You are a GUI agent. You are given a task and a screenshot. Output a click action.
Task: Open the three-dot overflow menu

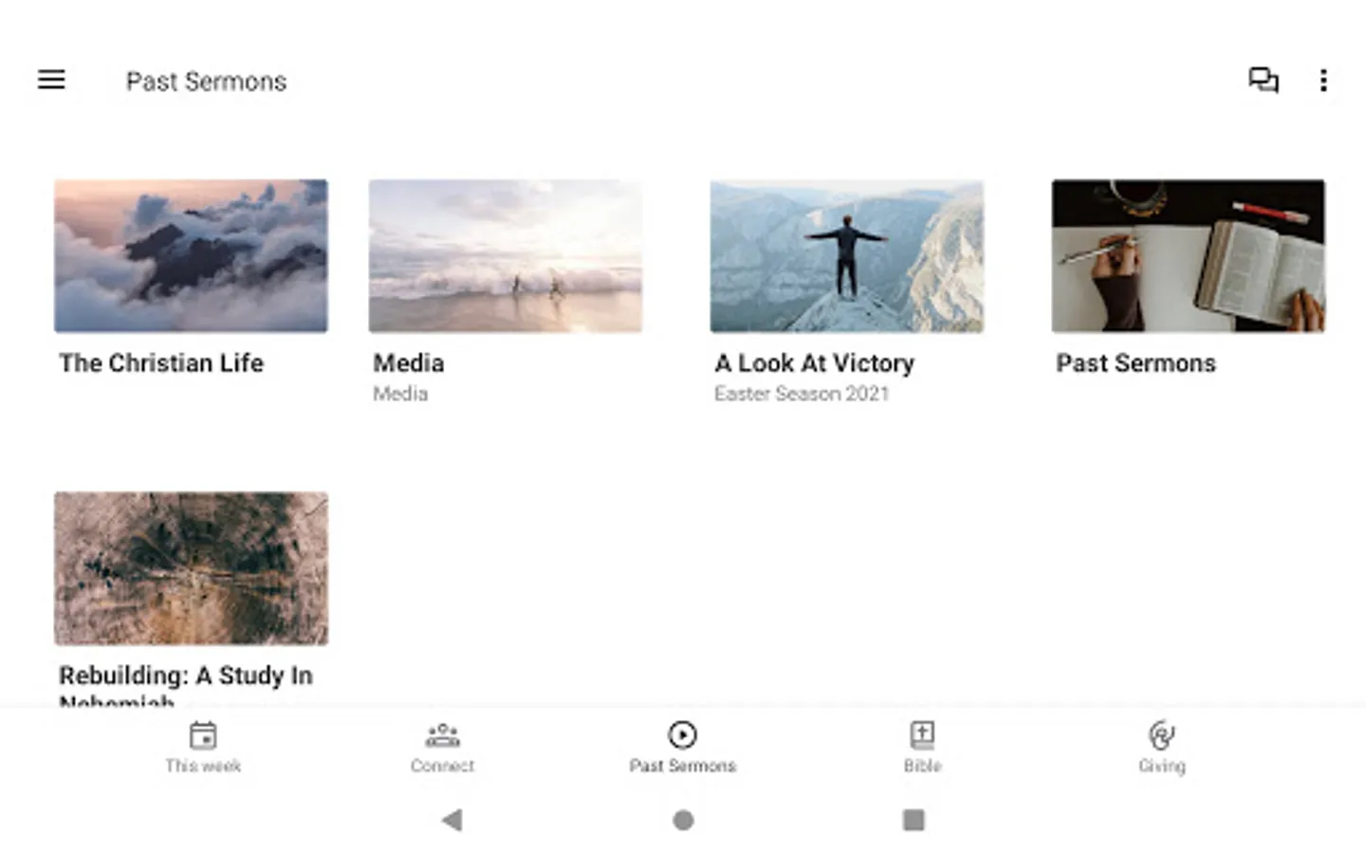(x=1323, y=81)
